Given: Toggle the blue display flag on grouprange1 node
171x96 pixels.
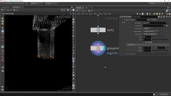Looking at the screenshot, I should coord(104,48).
